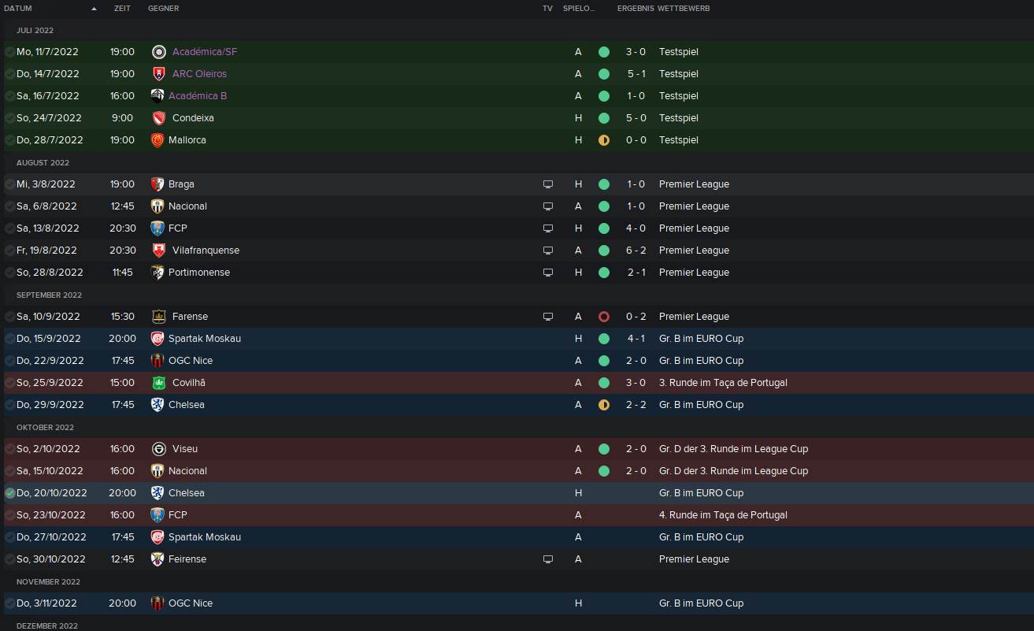This screenshot has height=631, width=1034.
Task: Click the draw indicator for Chelsea 2-2 match
Action: (604, 405)
